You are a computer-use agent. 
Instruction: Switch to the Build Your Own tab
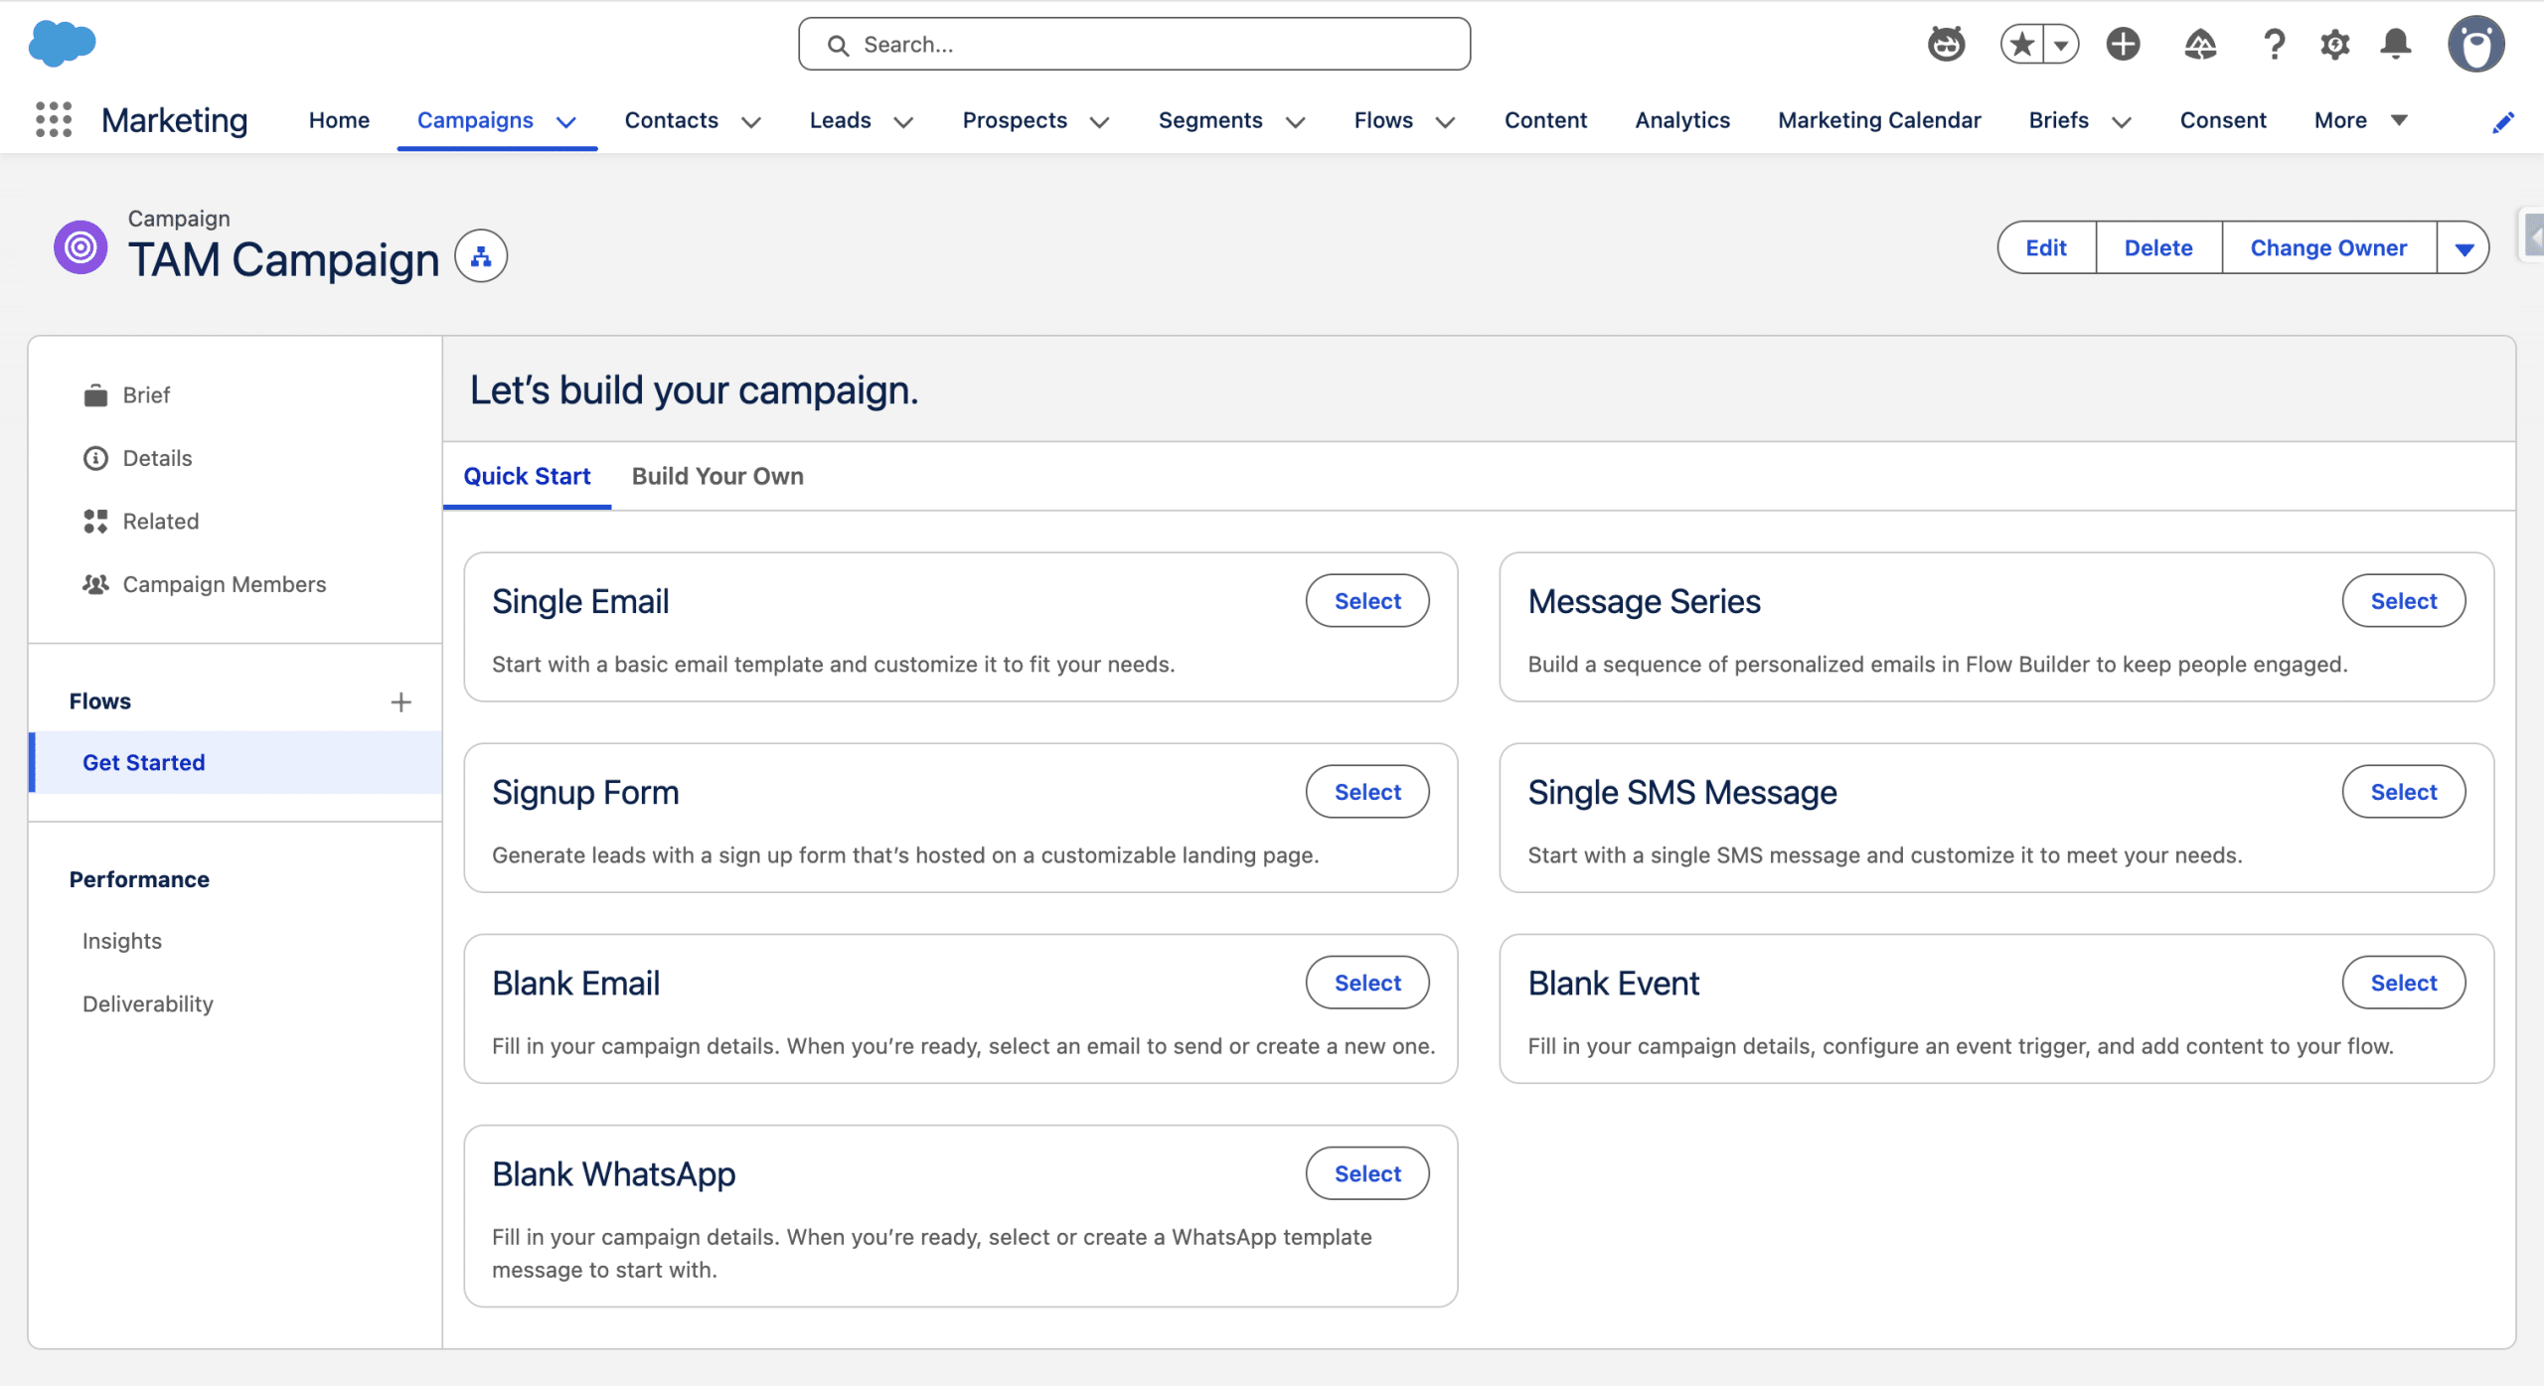[717, 476]
